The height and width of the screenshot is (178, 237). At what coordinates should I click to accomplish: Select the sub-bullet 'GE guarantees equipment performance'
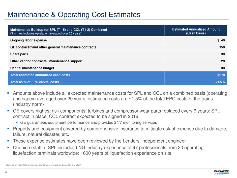coord(88,122)
